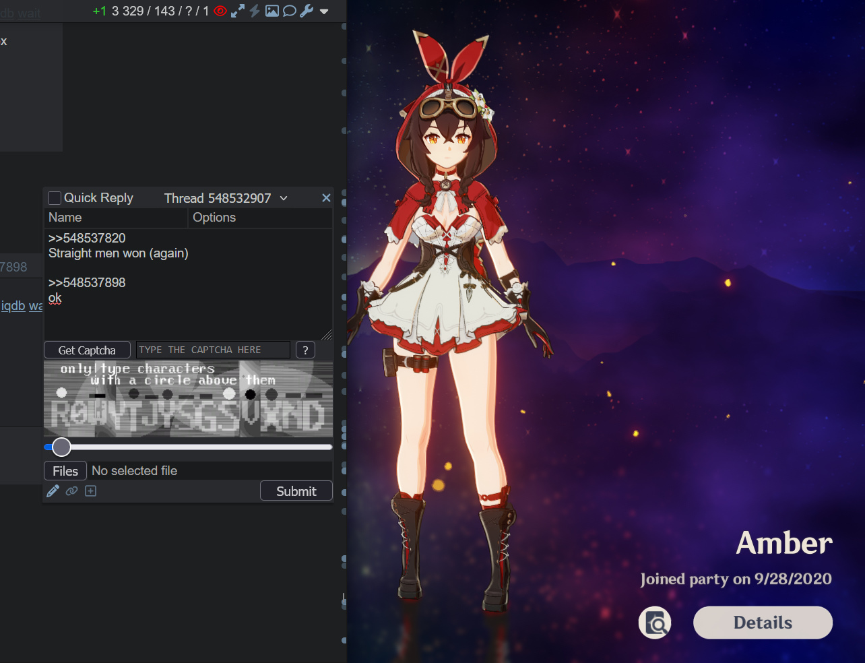This screenshot has height=663, width=865.
Task: Click the expand arrows icon in header
Action: (x=238, y=11)
